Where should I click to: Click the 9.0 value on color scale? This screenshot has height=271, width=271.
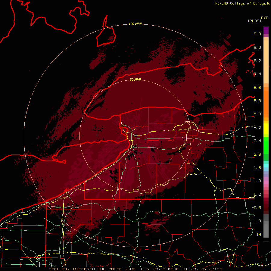[257, 47]
